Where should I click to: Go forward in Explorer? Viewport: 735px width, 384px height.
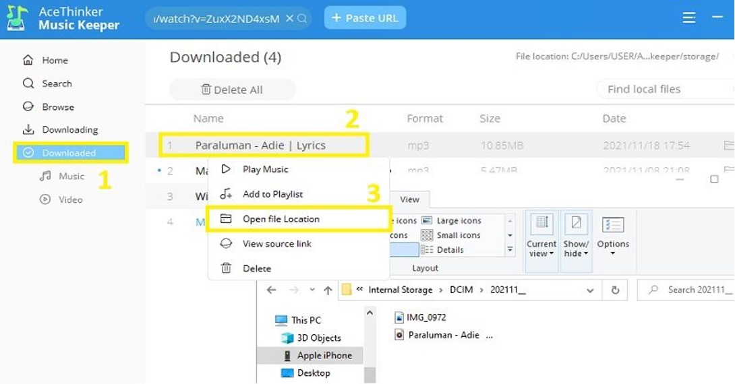click(x=293, y=290)
